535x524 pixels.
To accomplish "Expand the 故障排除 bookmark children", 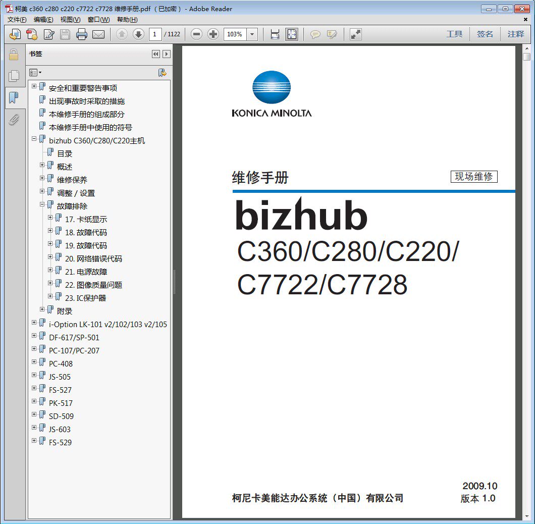I will point(43,206).
